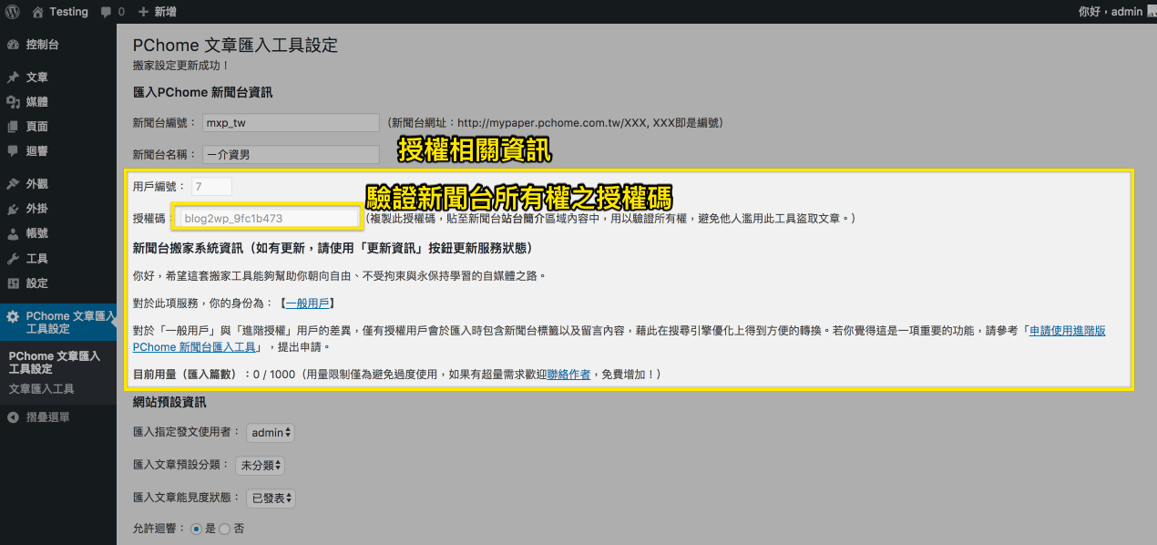
Task: Click the 新聞台名稱 field containing 一介資男
Action: pyautogui.click(x=291, y=155)
